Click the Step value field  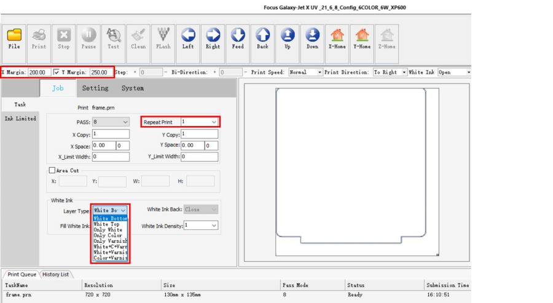coord(151,73)
